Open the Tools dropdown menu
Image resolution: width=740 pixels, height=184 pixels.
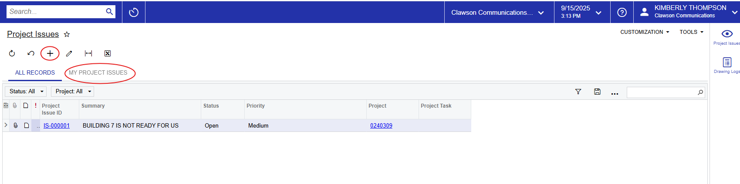pyautogui.click(x=691, y=32)
